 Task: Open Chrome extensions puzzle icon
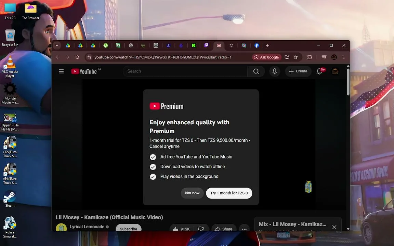tap(310, 57)
